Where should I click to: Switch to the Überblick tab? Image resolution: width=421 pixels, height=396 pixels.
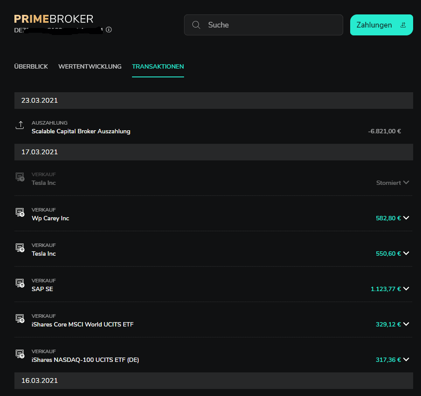(x=31, y=66)
